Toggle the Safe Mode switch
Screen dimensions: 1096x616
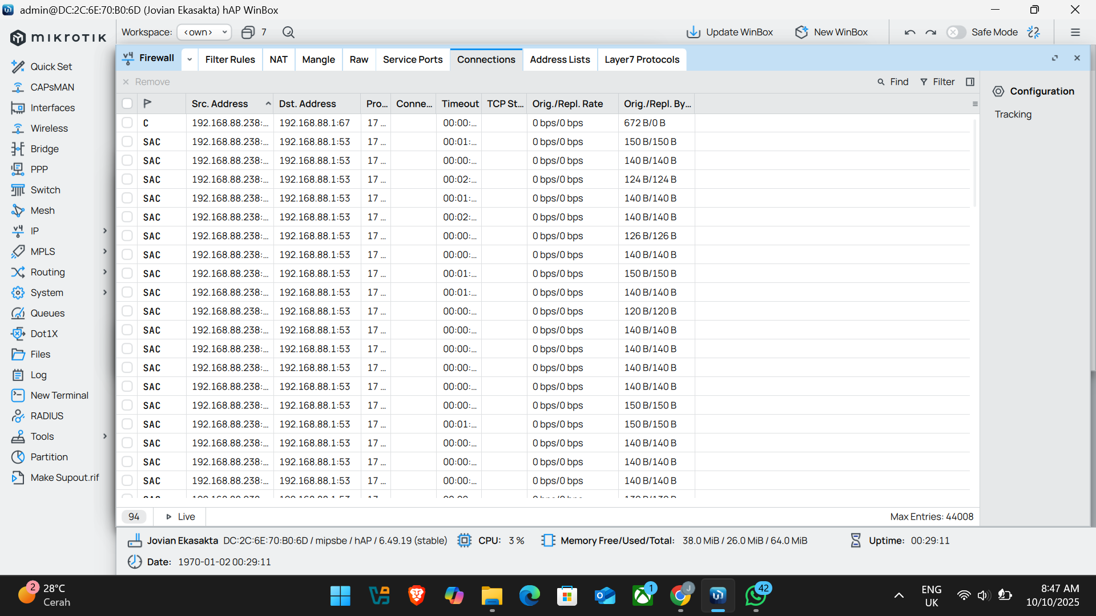tap(955, 33)
